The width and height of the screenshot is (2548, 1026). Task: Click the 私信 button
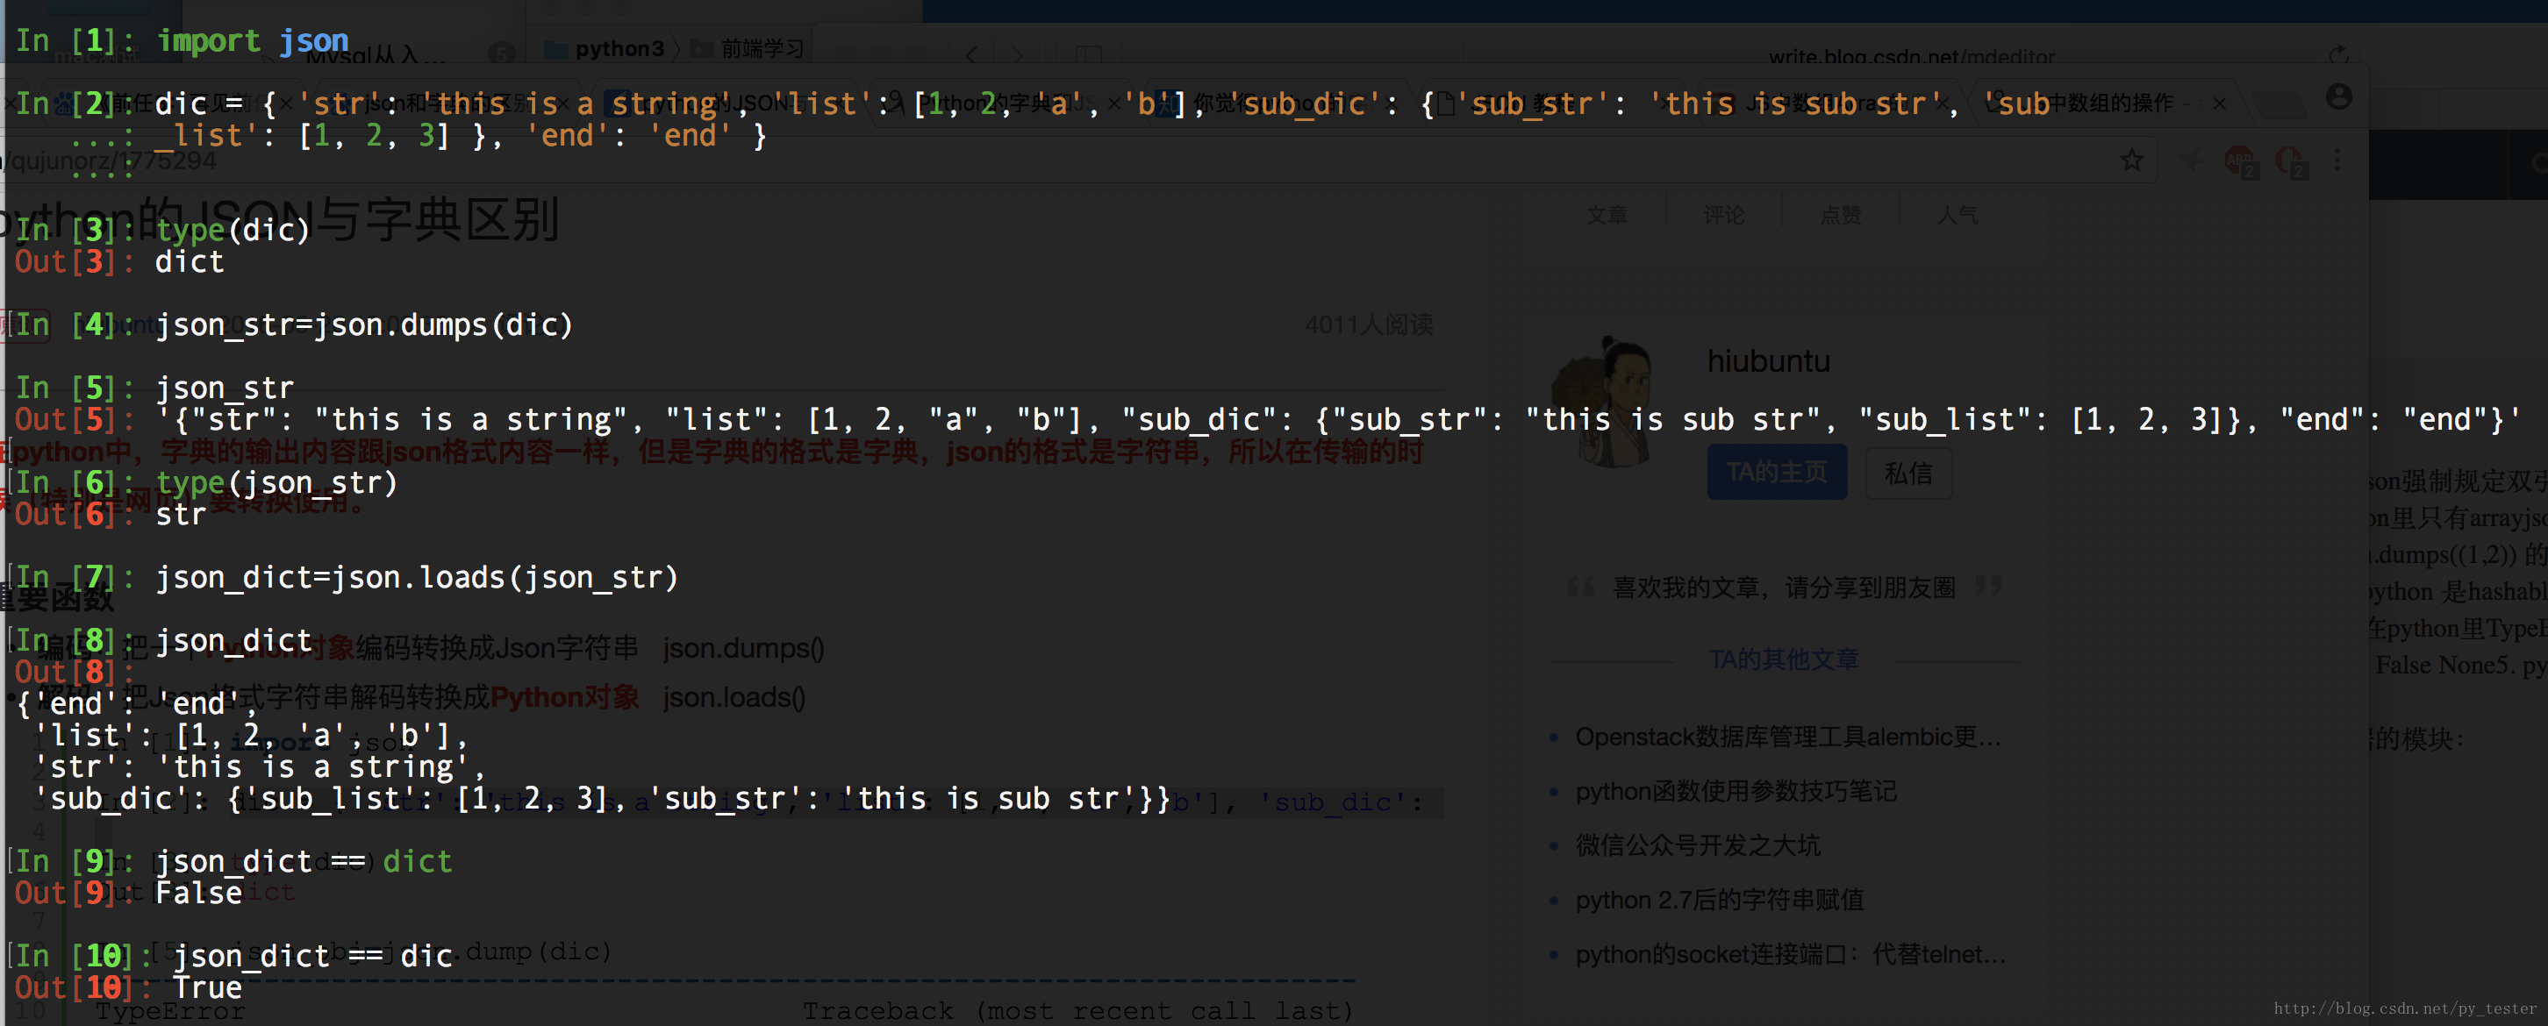pos(1908,474)
